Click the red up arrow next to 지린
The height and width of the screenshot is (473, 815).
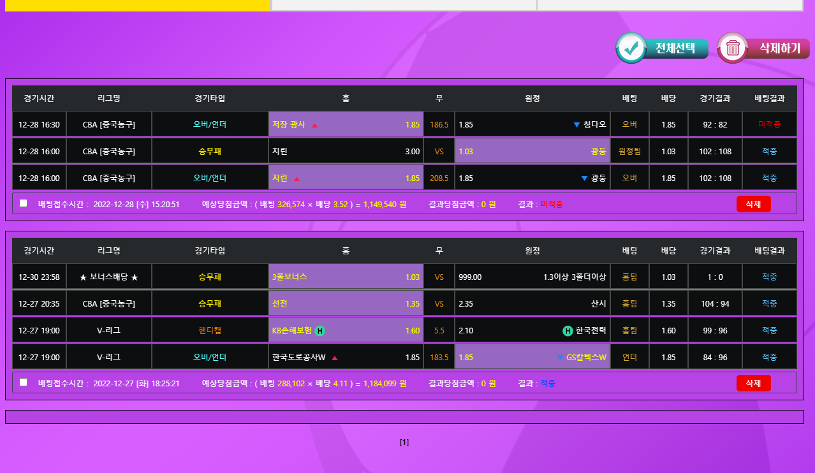tap(297, 178)
